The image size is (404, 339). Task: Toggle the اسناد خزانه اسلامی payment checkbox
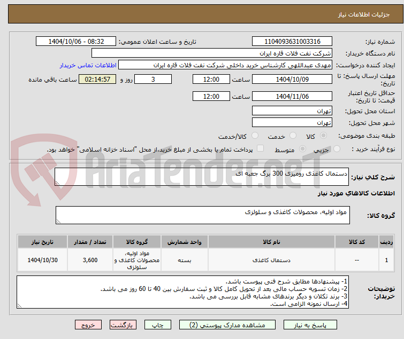click(x=261, y=148)
